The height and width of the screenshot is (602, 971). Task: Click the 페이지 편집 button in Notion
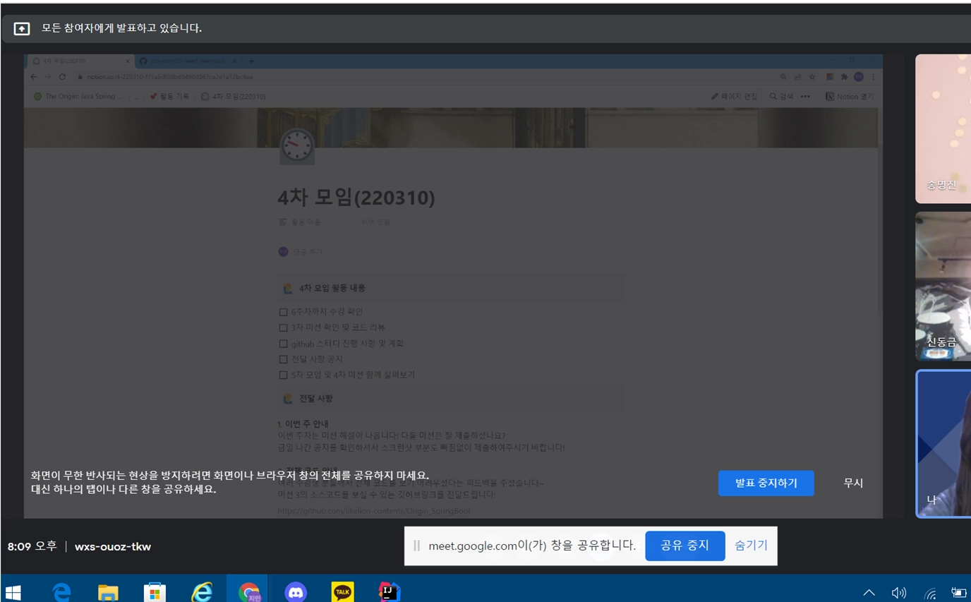[733, 97]
